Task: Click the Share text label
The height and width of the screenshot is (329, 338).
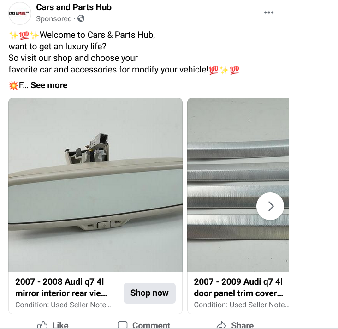Action: [x=242, y=325]
